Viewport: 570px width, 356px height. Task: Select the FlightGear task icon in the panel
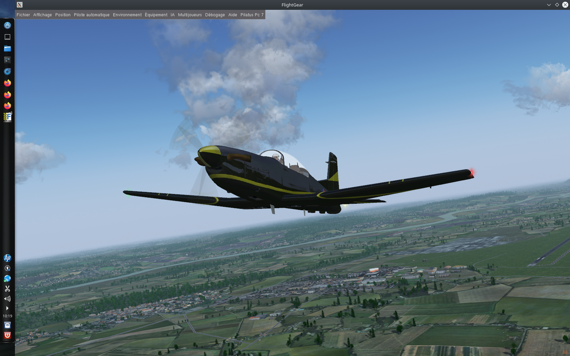click(7, 117)
